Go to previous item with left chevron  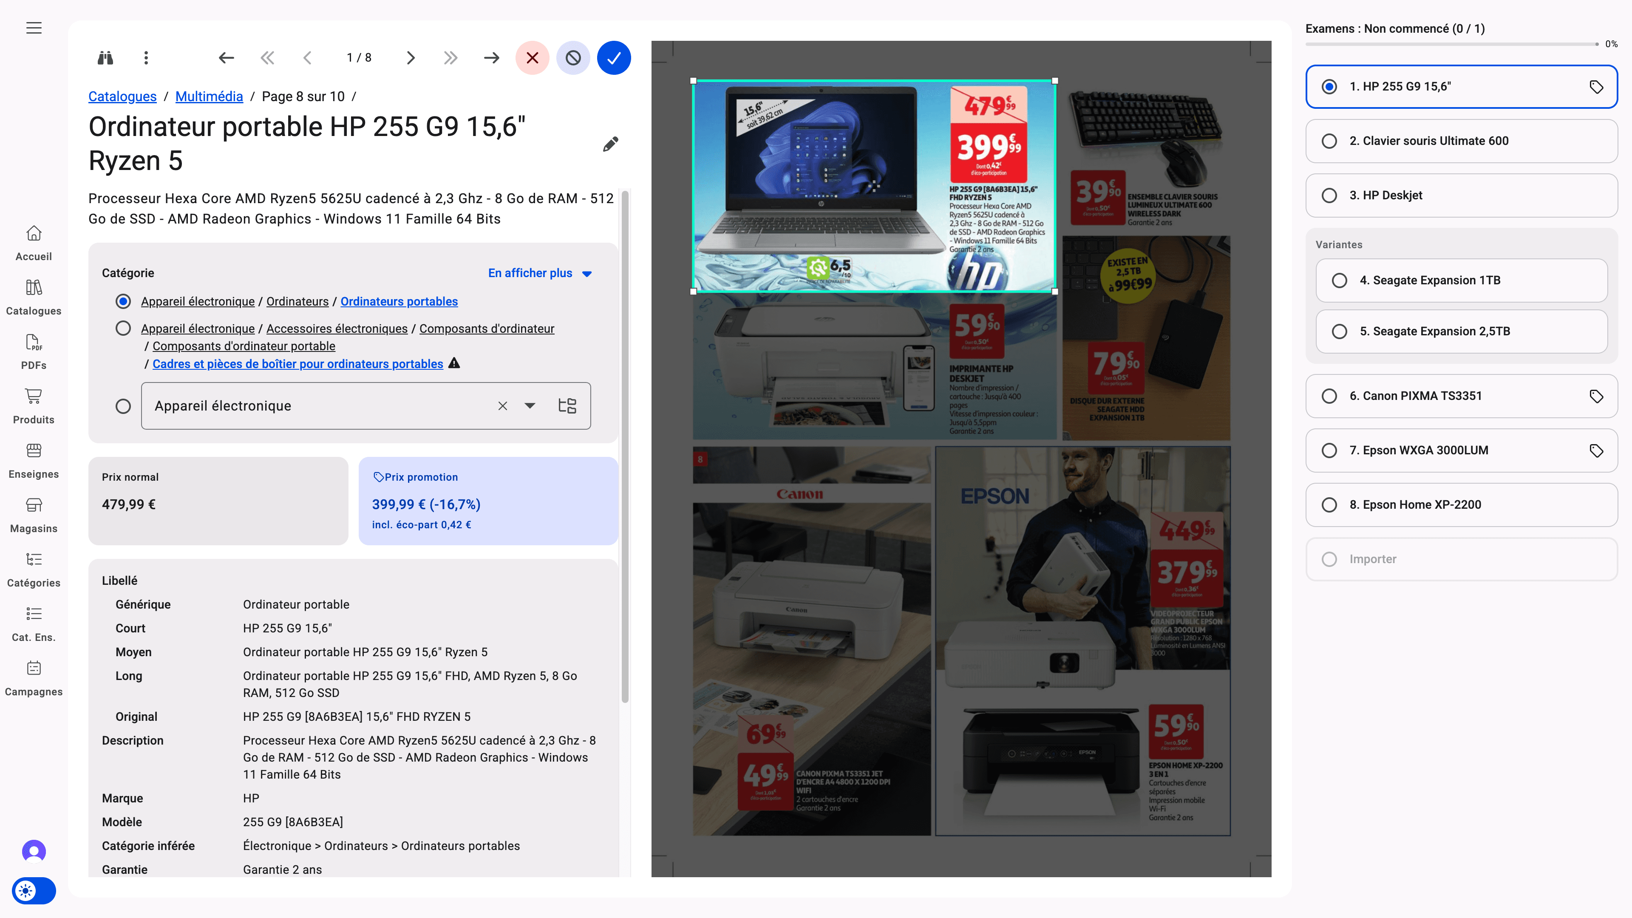[307, 58]
